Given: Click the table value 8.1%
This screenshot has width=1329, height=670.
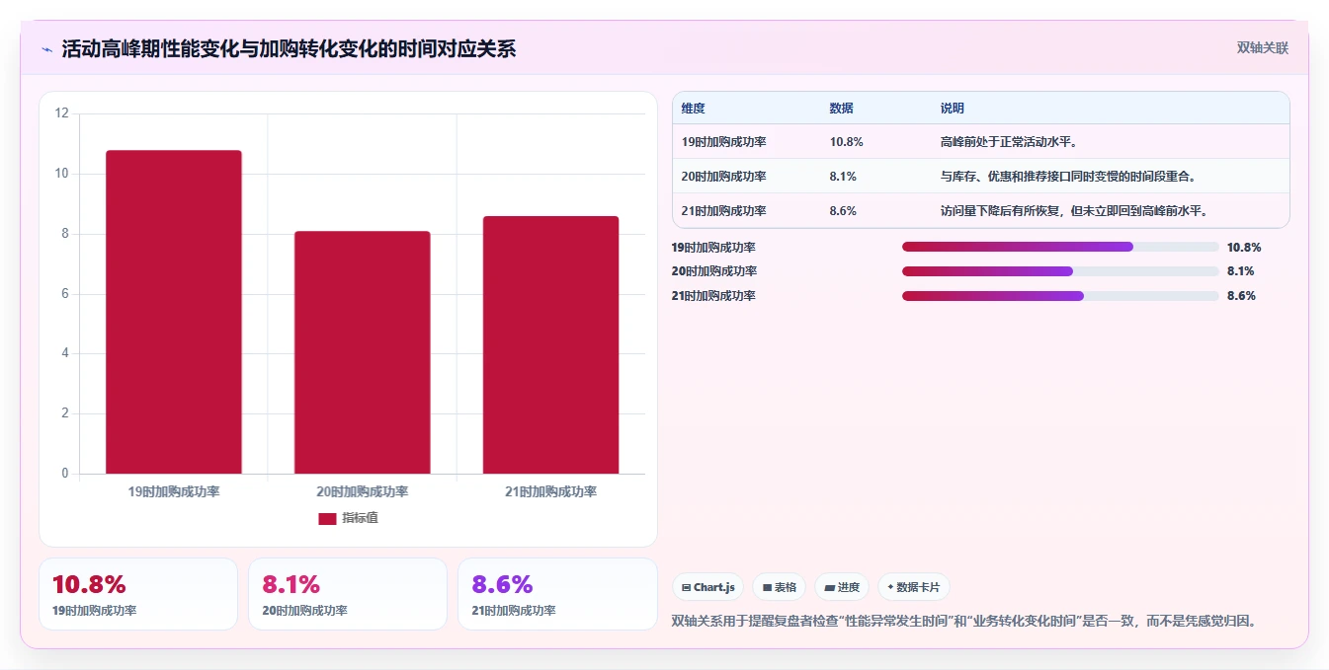Looking at the screenshot, I should [843, 177].
